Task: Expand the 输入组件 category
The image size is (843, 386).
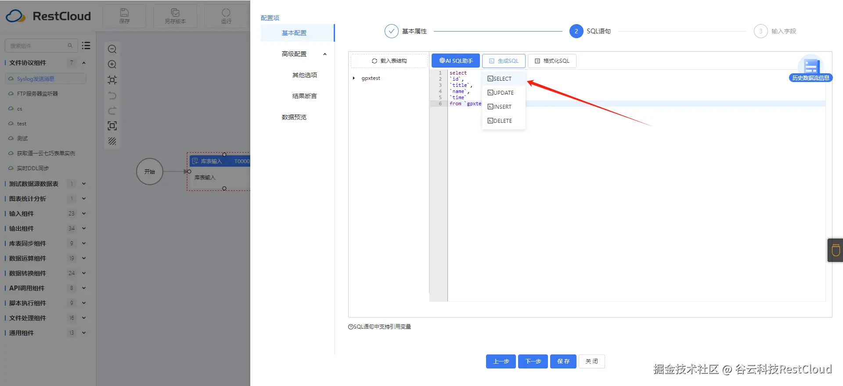Action: 84,214
